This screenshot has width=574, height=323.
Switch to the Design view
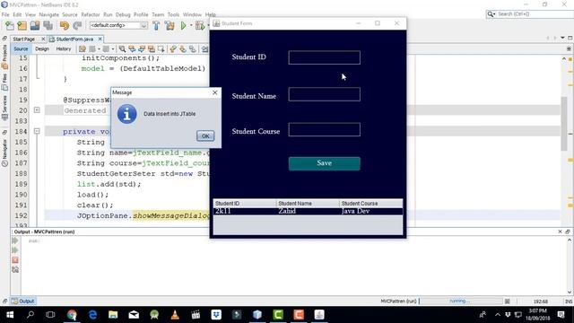pos(42,48)
